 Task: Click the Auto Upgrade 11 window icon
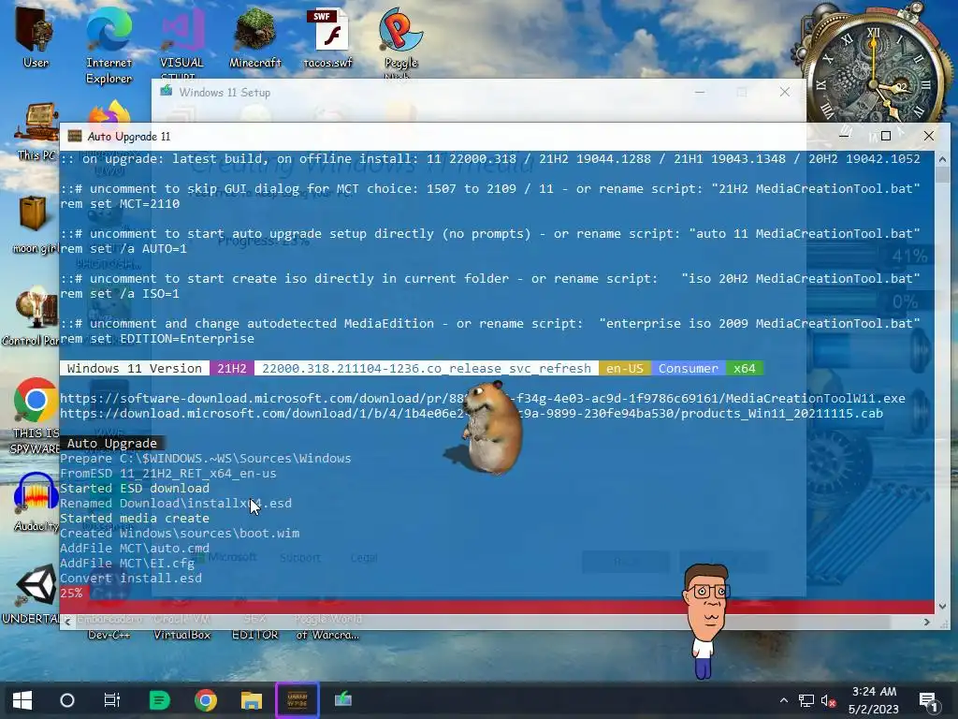[x=75, y=137]
